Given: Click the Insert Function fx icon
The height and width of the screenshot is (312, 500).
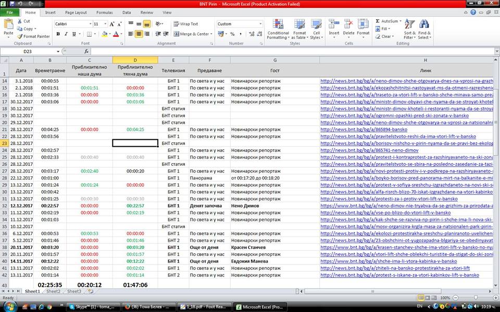Looking at the screenshot, I should pyautogui.click(x=86, y=51).
